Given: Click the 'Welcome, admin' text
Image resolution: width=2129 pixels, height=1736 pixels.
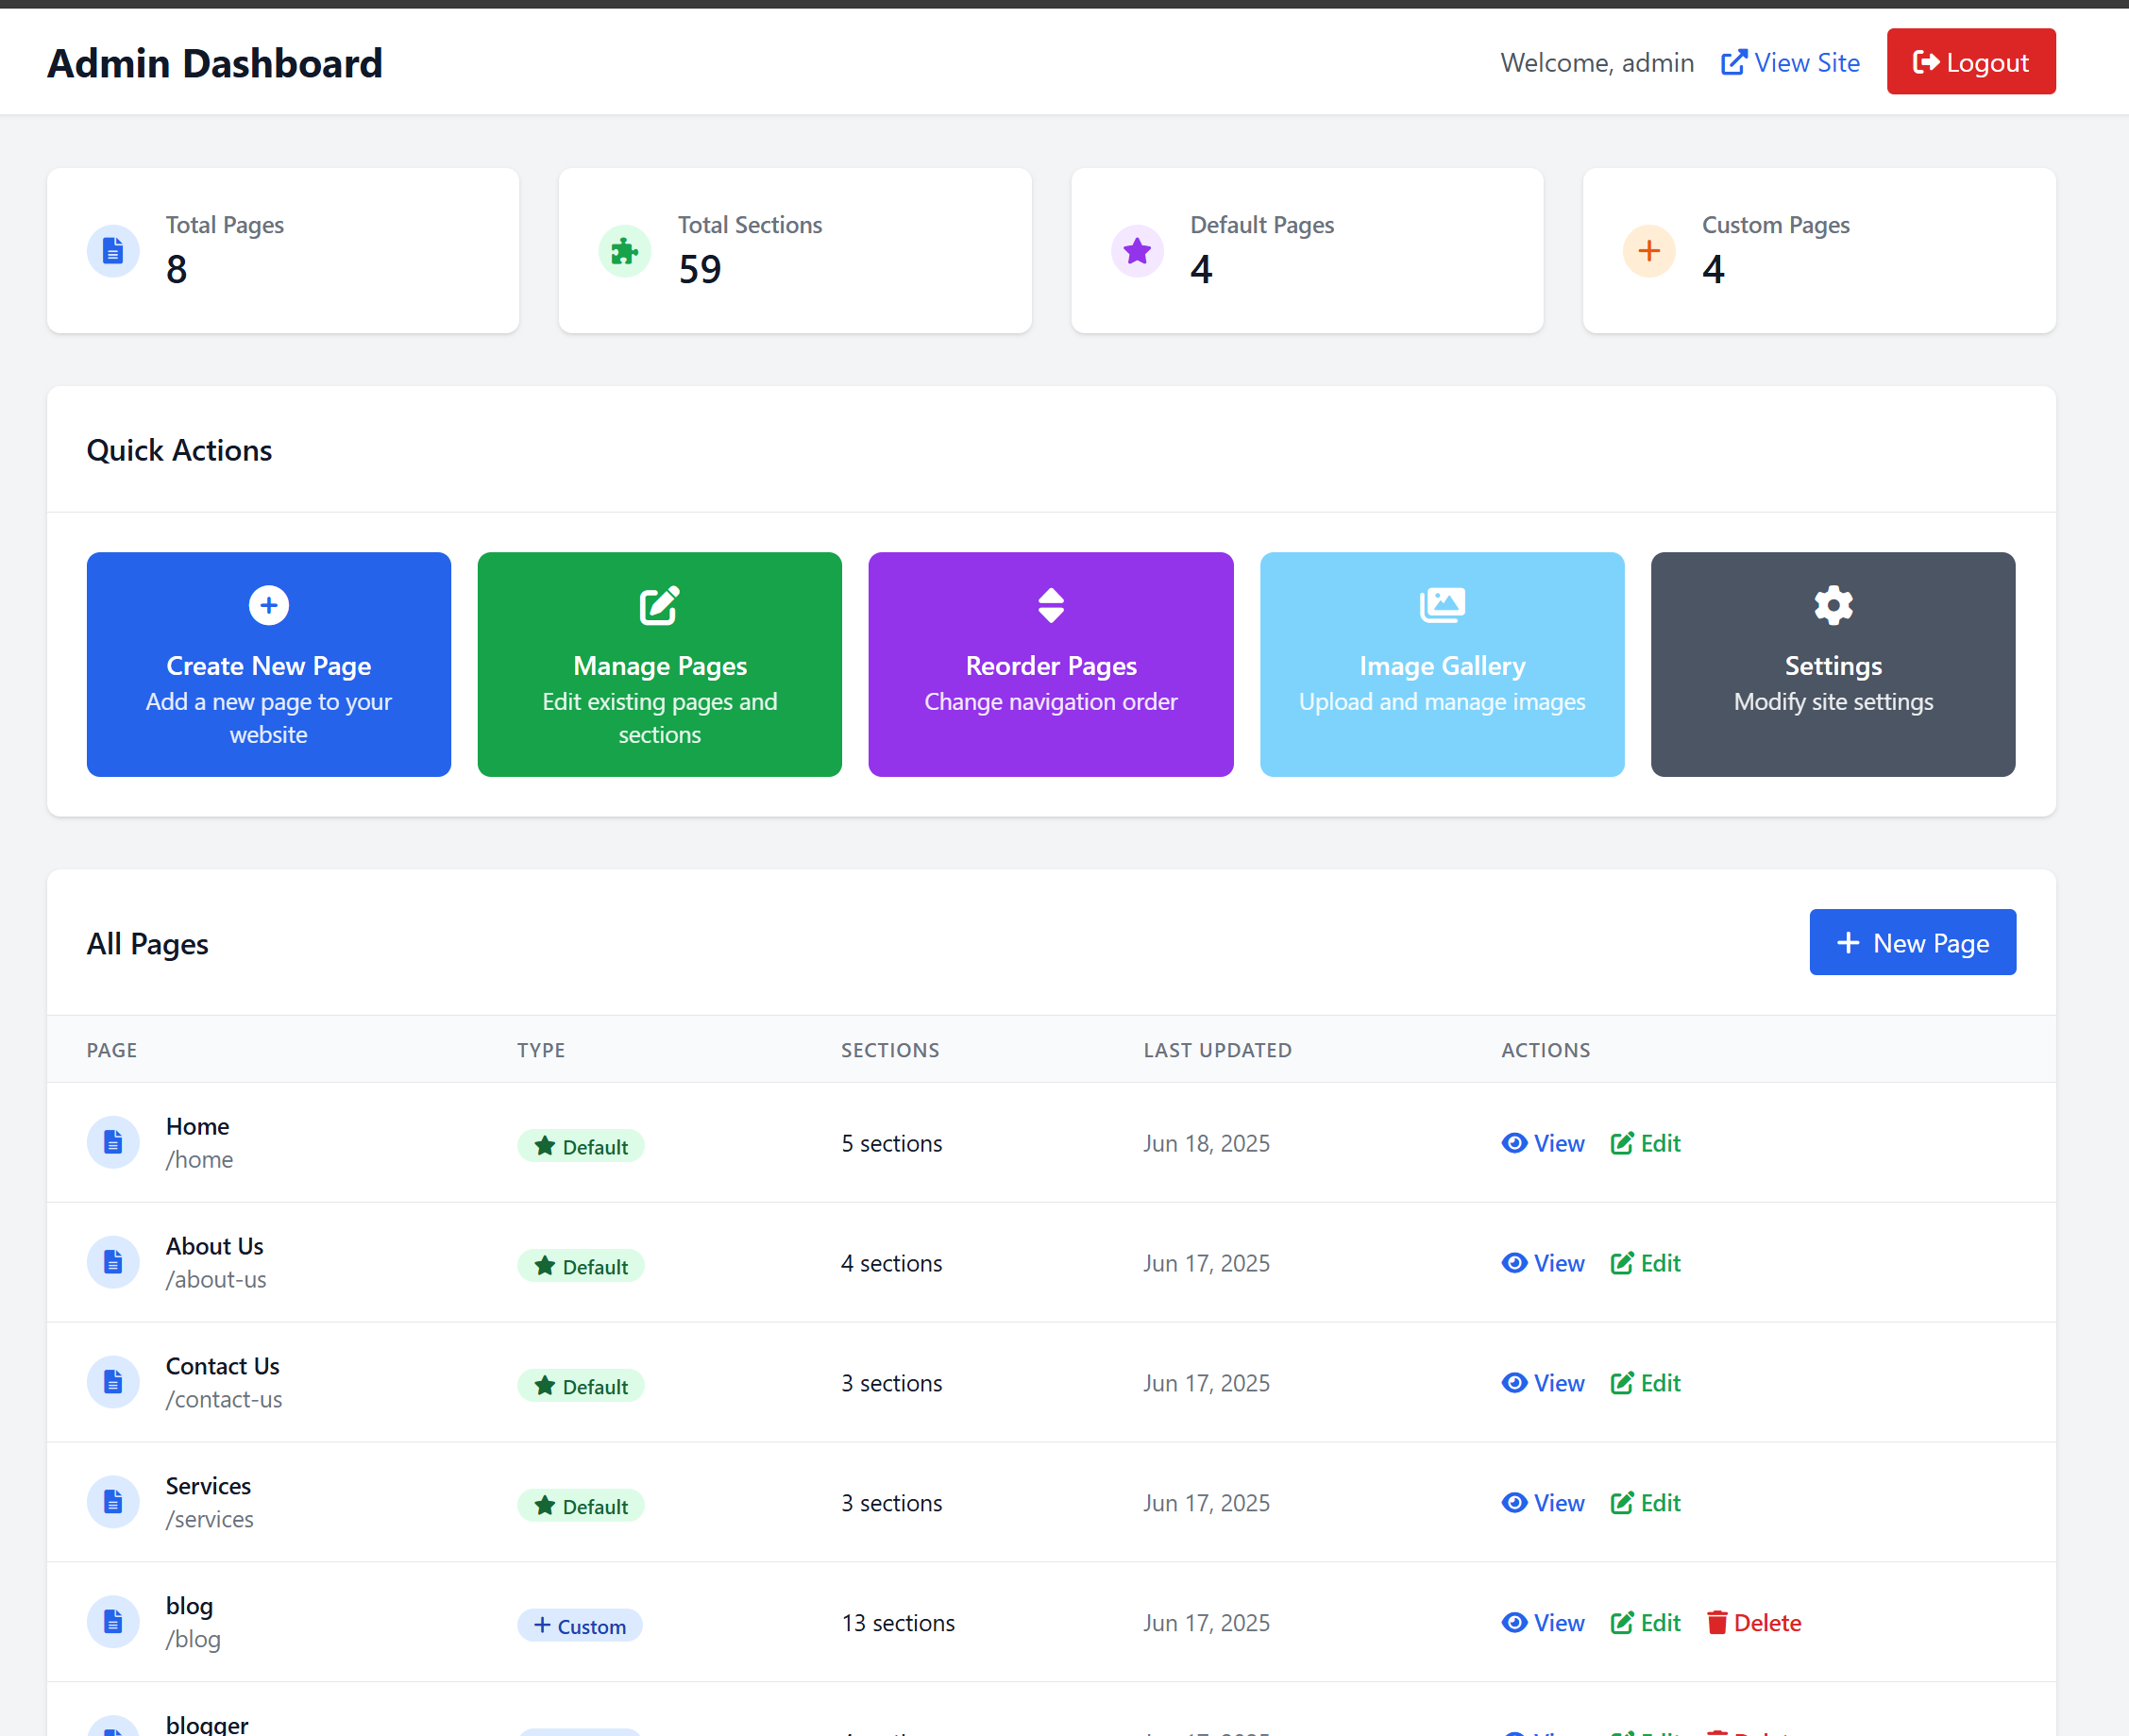Looking at the screenshot, I should click(x=1597, y=63).
